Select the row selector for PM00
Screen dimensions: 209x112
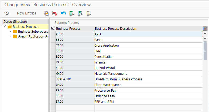53,85
